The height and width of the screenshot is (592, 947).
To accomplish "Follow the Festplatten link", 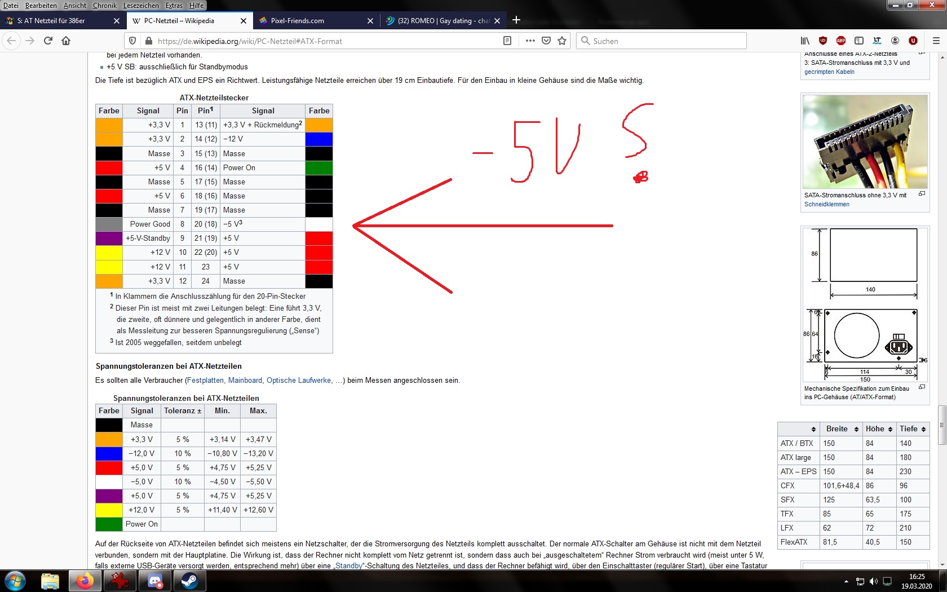I will coord(205,381).
